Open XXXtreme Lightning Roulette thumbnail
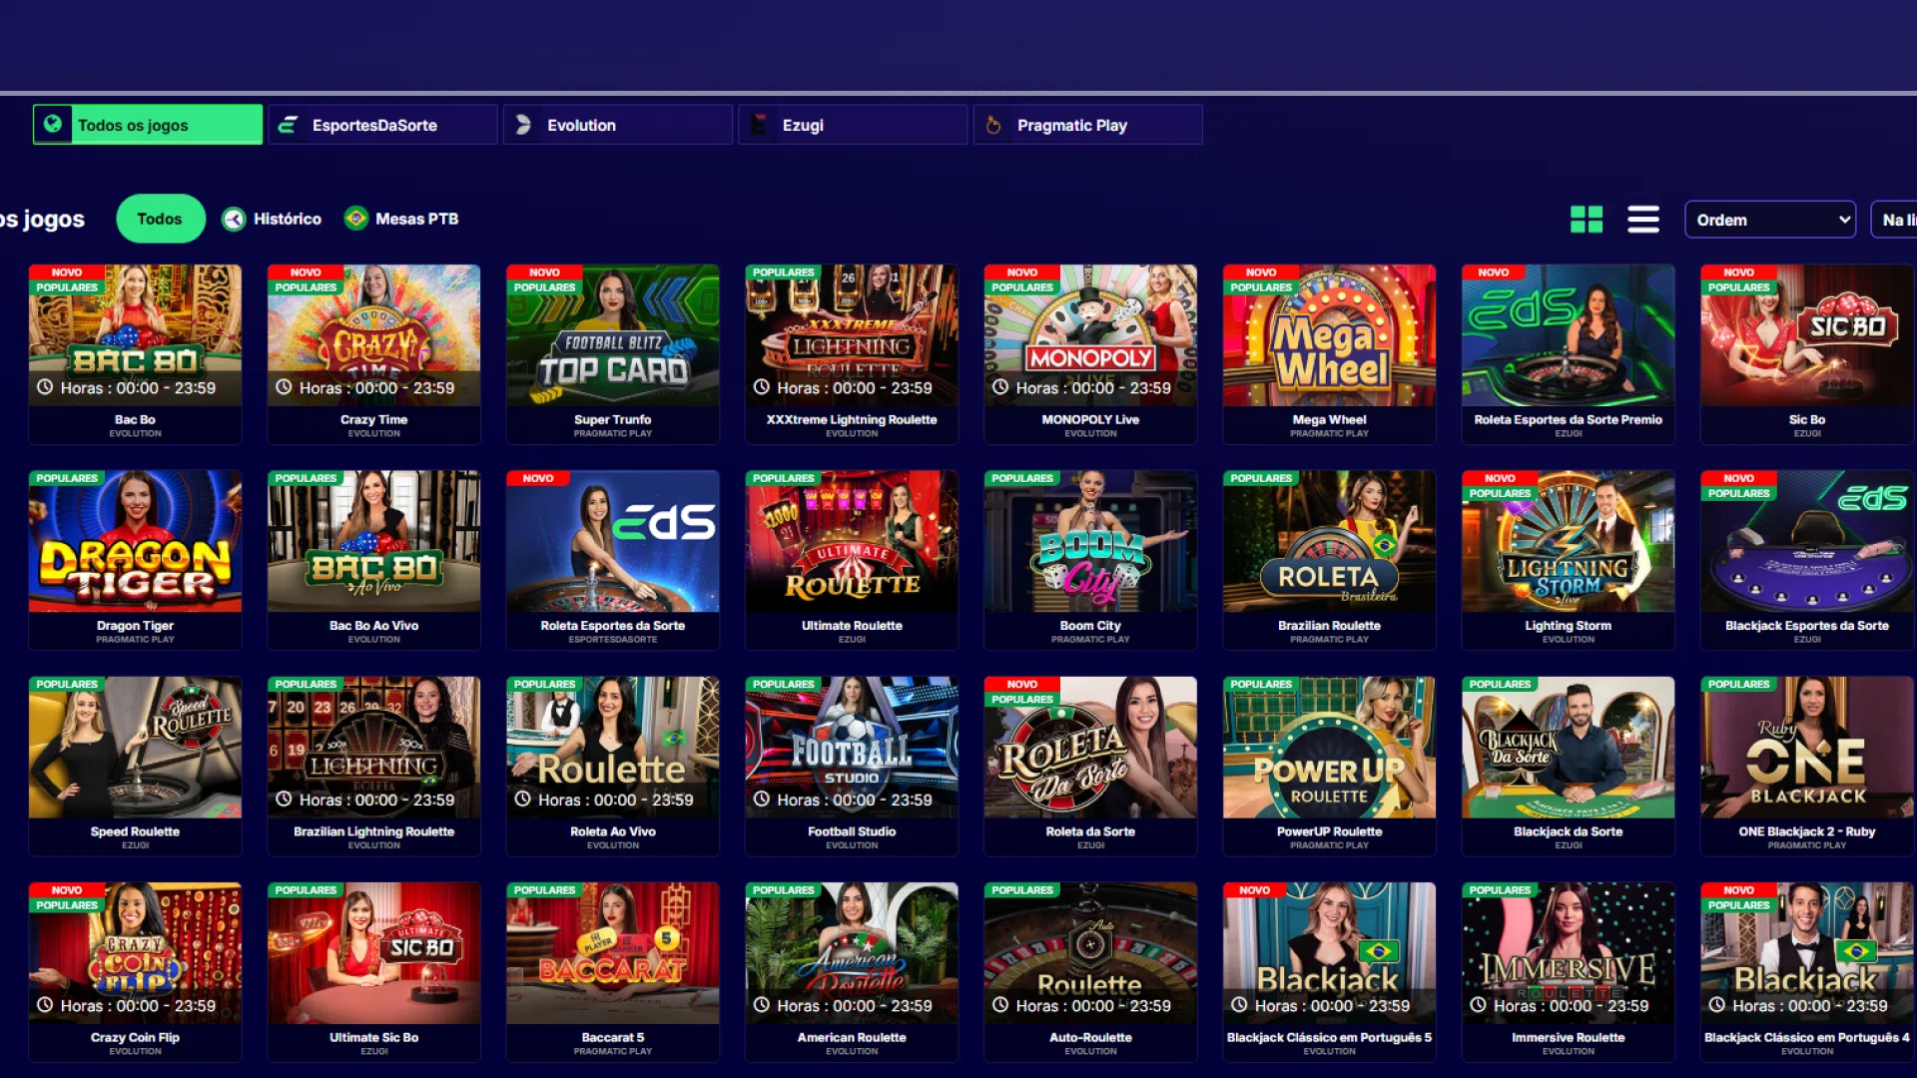1917x1078 pixels. coord(852,335)
